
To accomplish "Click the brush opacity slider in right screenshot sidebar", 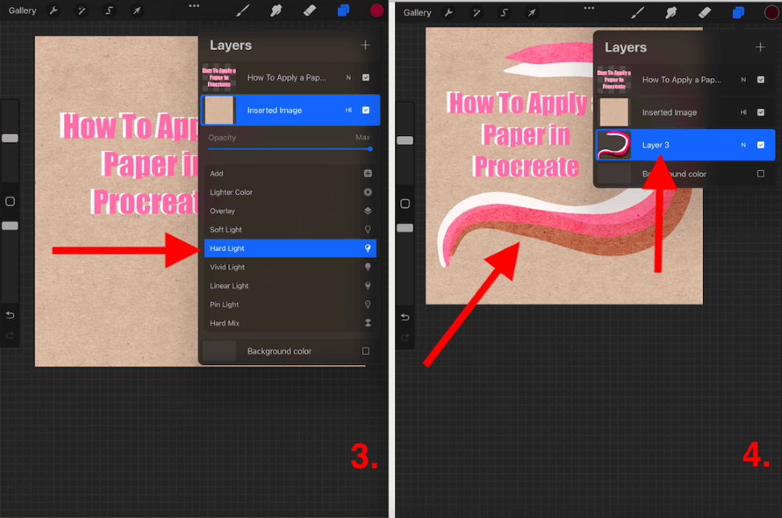I will click(405, 228).
